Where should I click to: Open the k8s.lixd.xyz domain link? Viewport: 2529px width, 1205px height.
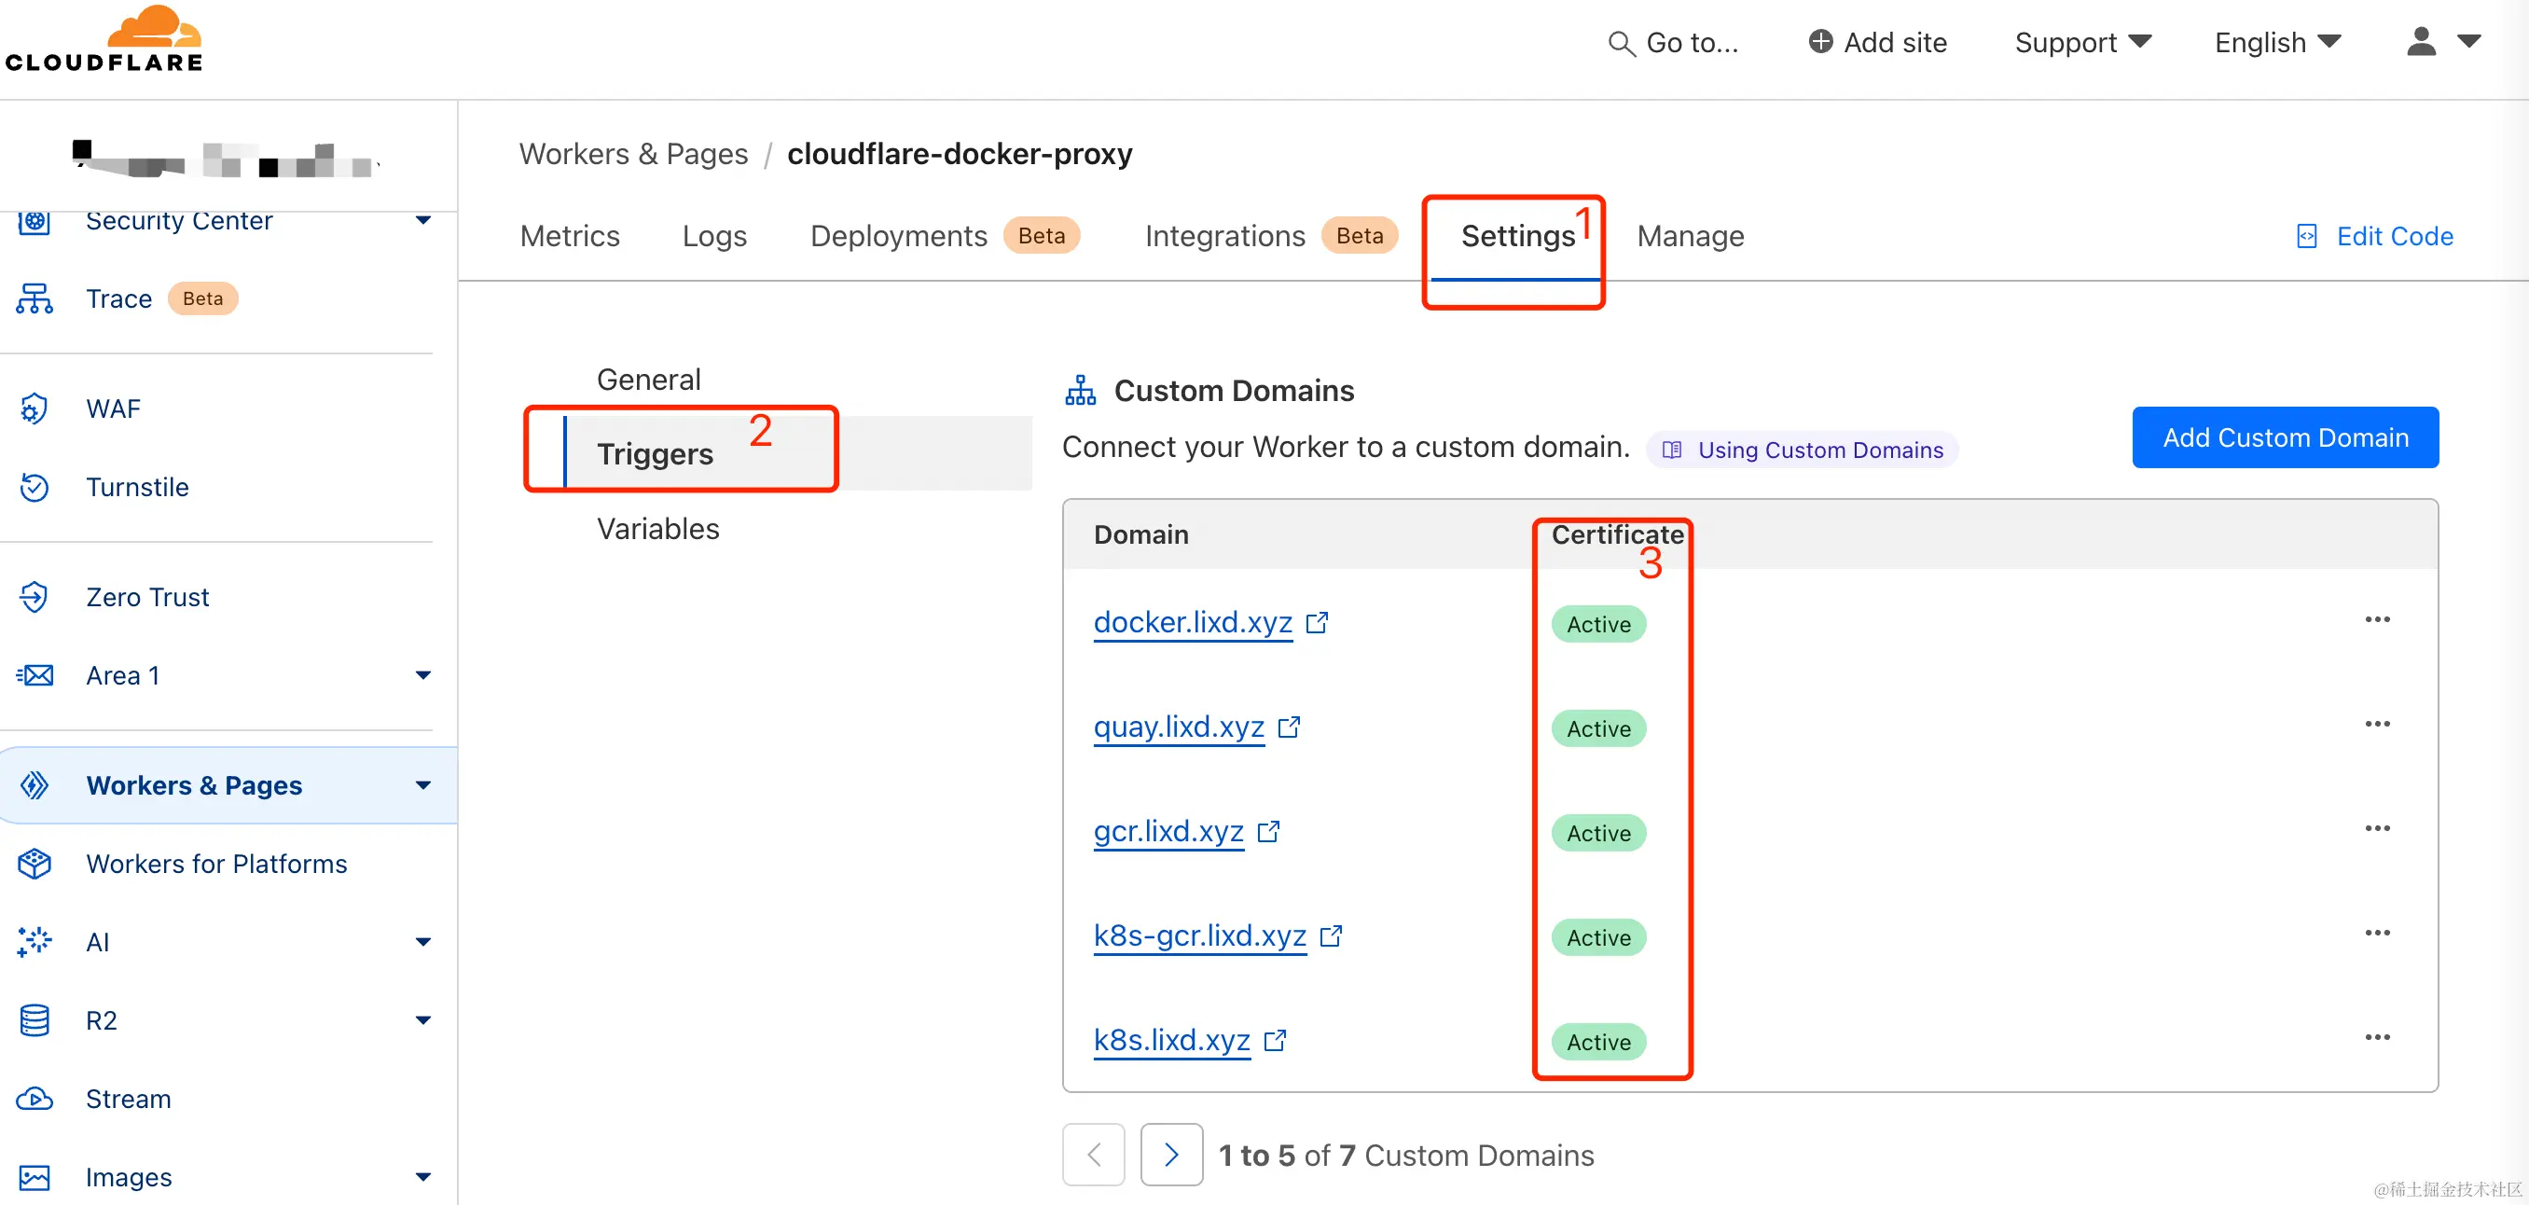click(1172, 1040)
